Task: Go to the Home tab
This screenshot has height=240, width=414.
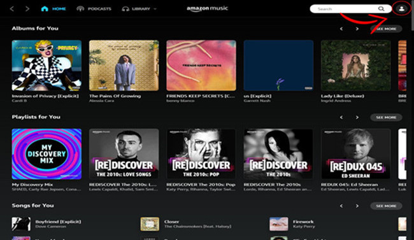Action: coord(54,9)
